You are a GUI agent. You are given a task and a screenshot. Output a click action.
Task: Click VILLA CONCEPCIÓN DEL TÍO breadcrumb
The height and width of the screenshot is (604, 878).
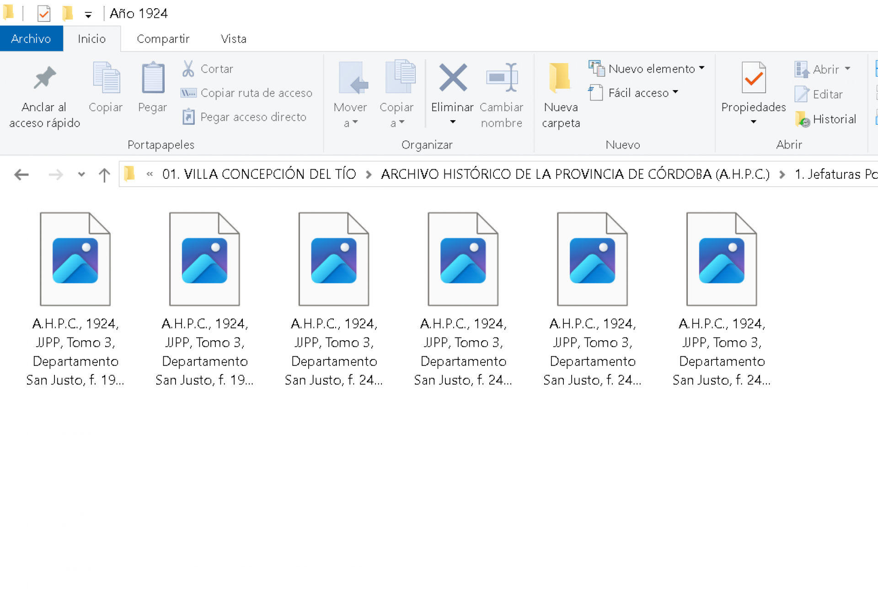[259, 174]
